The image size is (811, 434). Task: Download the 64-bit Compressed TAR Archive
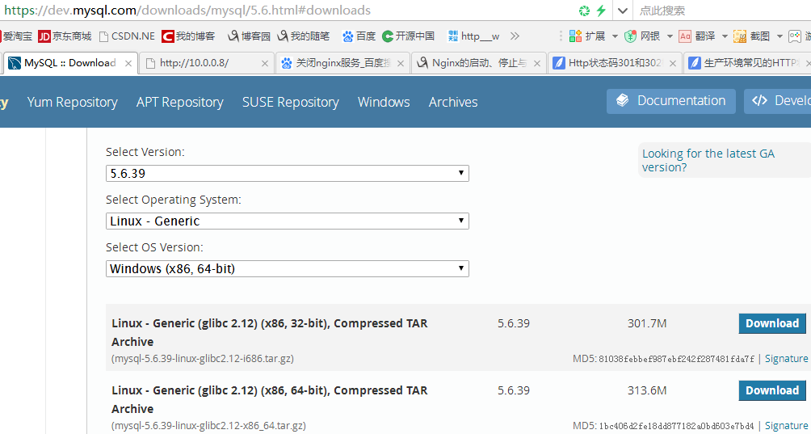coord(772,390)
